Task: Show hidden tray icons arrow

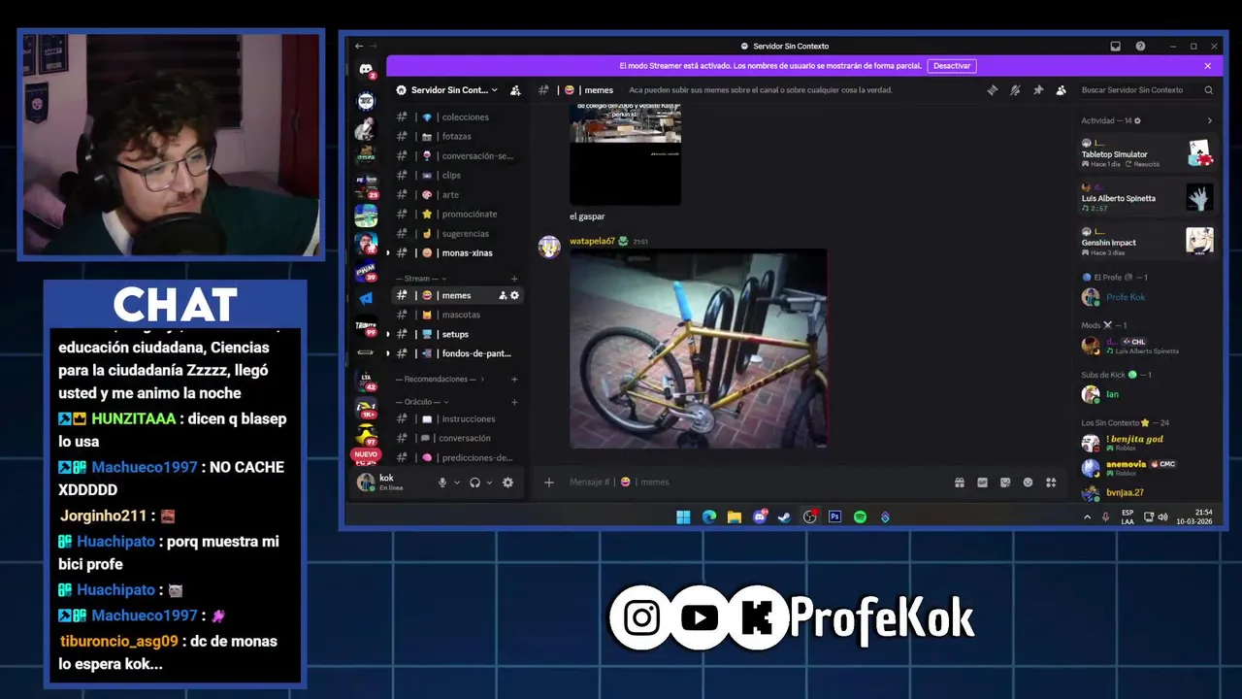Action: (x=1087, y=517)
